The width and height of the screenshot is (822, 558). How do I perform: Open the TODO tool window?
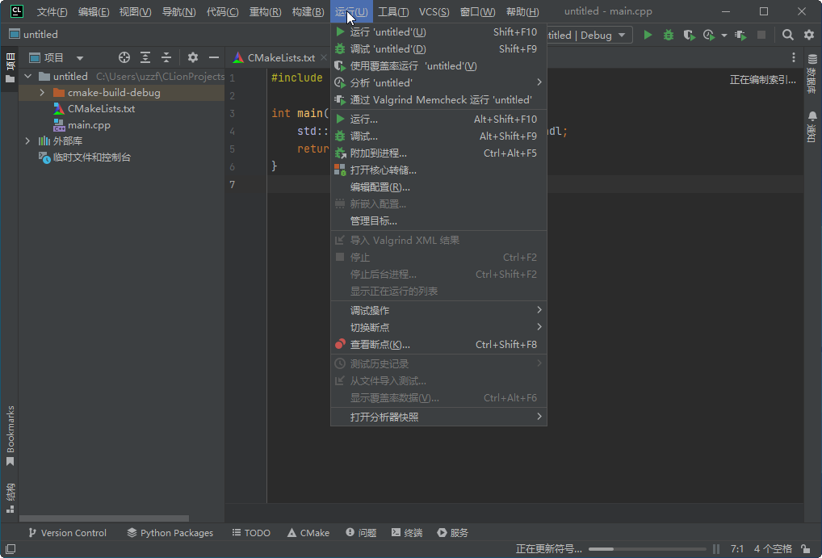pos(251,533)
